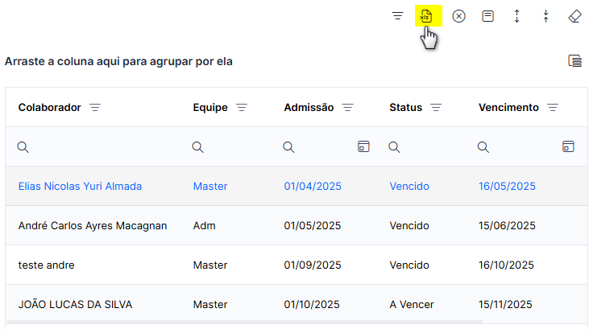This screenshot has height=329, width=589.
Task: Click the horizontal scrollbar under the table
Action: (244, 322)
